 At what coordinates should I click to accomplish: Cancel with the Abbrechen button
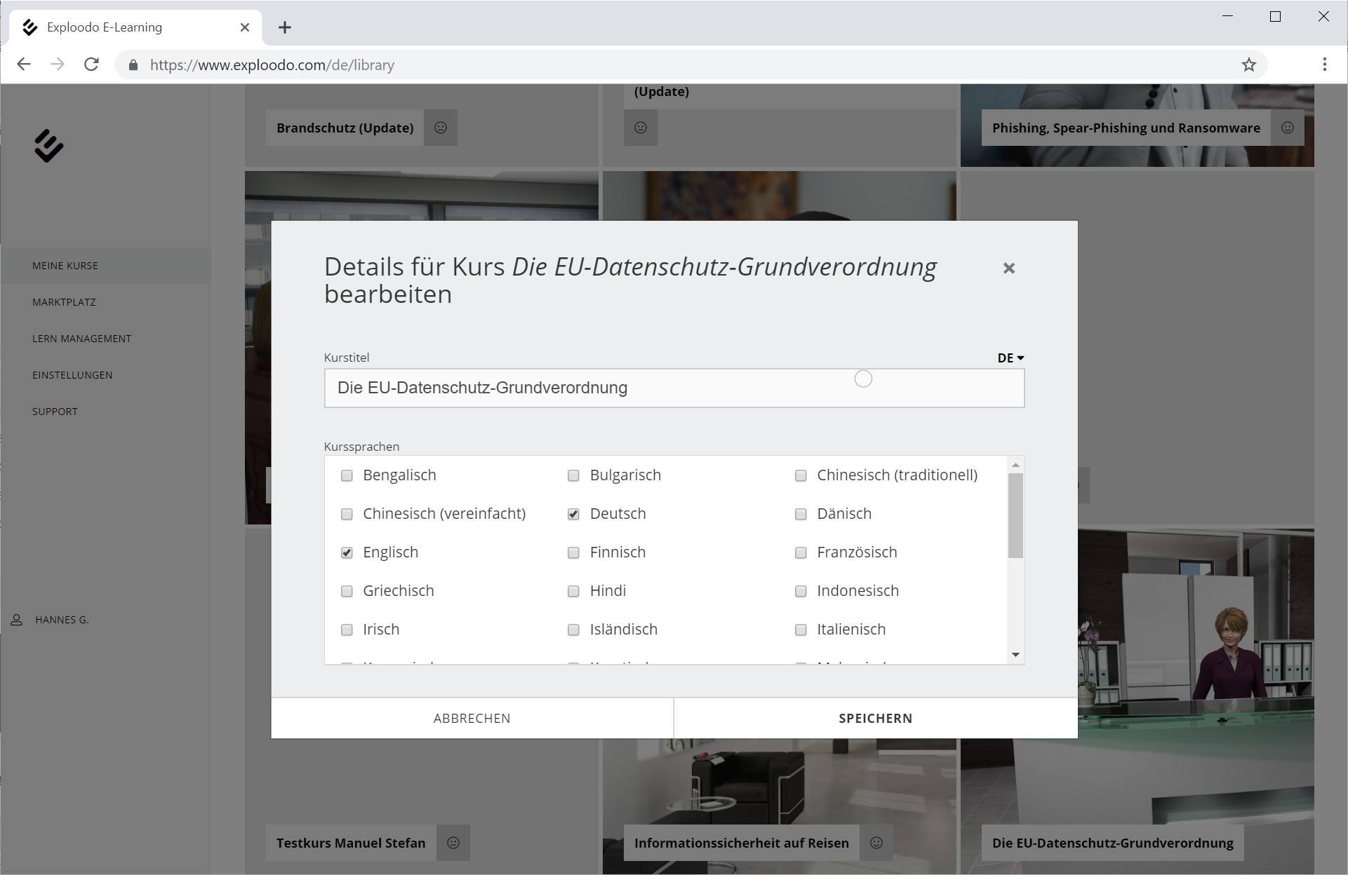[472, 718]
